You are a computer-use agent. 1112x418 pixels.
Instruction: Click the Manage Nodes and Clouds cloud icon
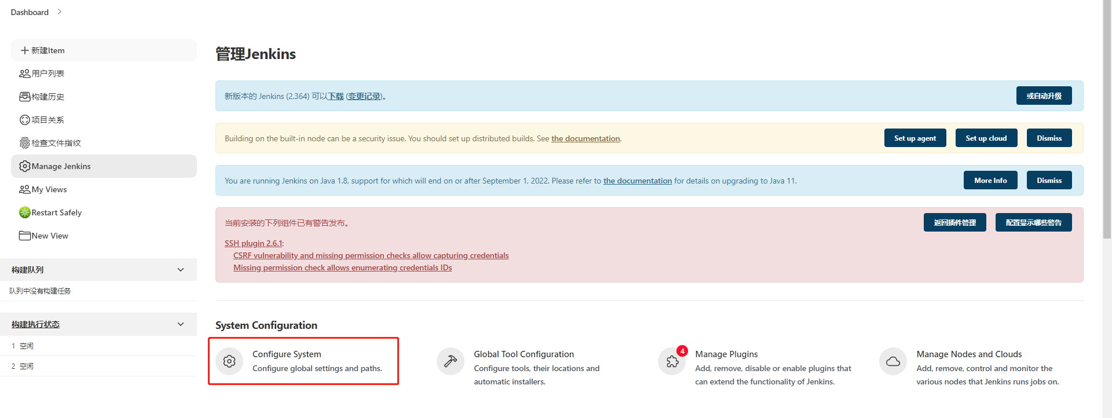point(893,361)
